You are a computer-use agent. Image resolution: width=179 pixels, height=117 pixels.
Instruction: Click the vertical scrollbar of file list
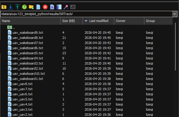coord(175,47)
